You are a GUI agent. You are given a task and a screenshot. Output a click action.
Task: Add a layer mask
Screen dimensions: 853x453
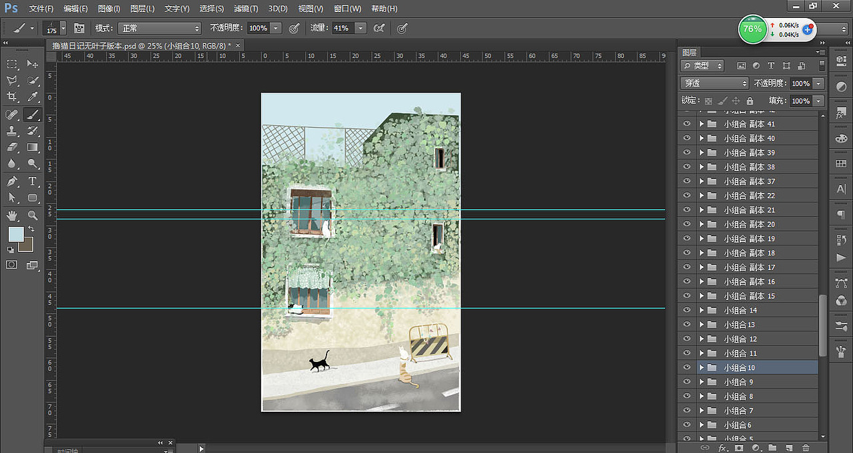coord(739,448)
